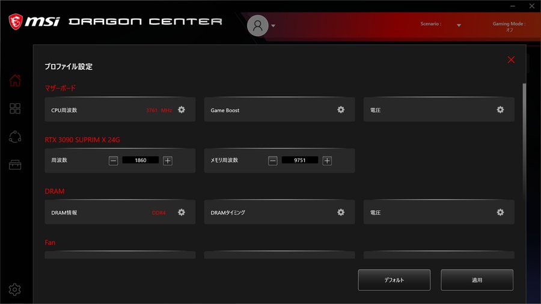Screen dimensions: 541x304
Task: Click the RTX 3090 SUPRIM X 24G heading
Action: tap(82, 140)
